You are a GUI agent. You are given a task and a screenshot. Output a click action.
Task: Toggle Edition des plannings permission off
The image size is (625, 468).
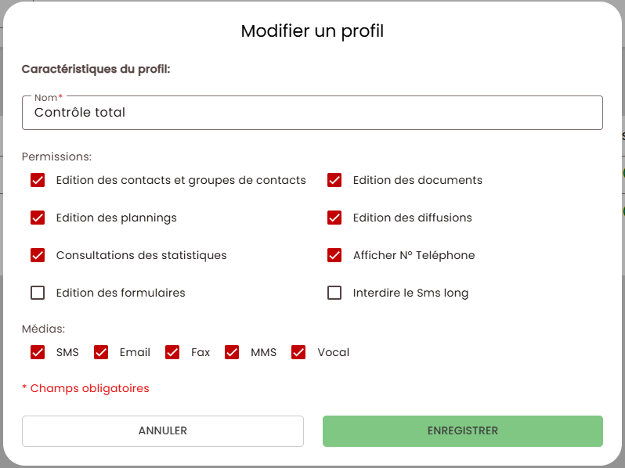coord(38,218)
